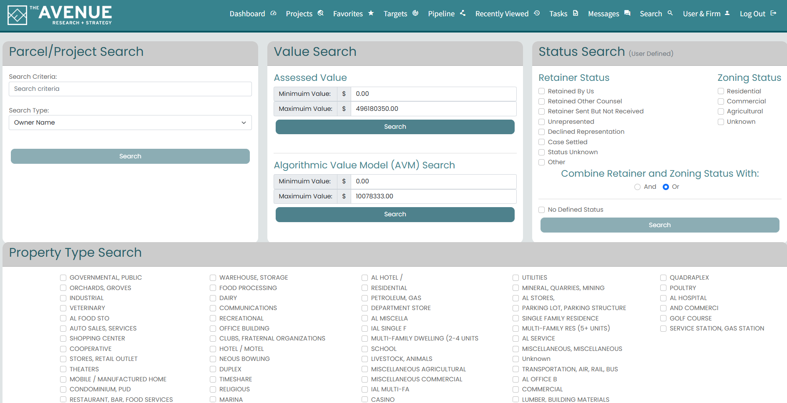Viewport: 787px width, 403px height.
Task: Check Commercial under Zoning Status
Action: pos(721,101)
